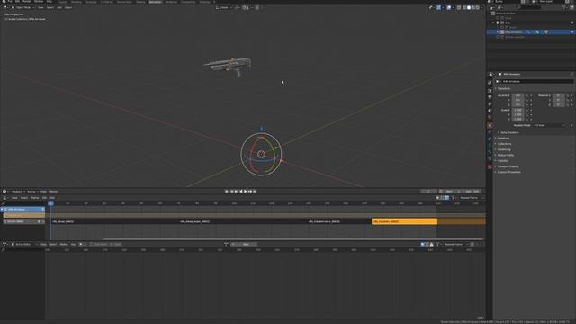Jump to previous keyframe in timeline

237,192
